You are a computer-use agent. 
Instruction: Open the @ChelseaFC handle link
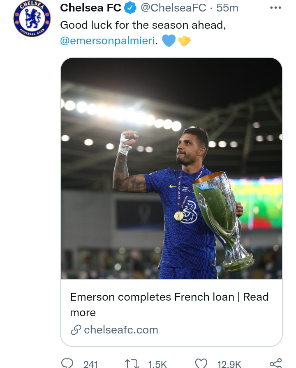pos(173,8)
